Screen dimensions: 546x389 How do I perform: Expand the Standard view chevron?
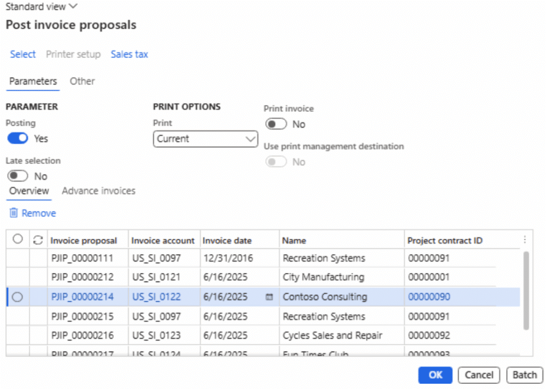coord(73,6)
